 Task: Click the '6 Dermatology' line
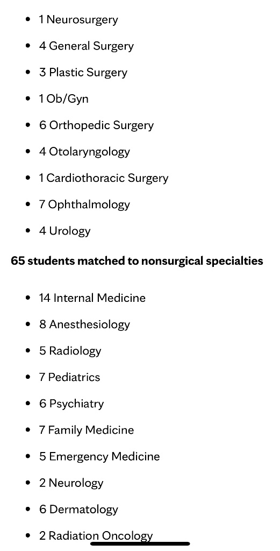(78, 509)
